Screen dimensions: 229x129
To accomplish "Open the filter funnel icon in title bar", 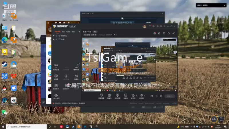I will click(x=161, y=26).
